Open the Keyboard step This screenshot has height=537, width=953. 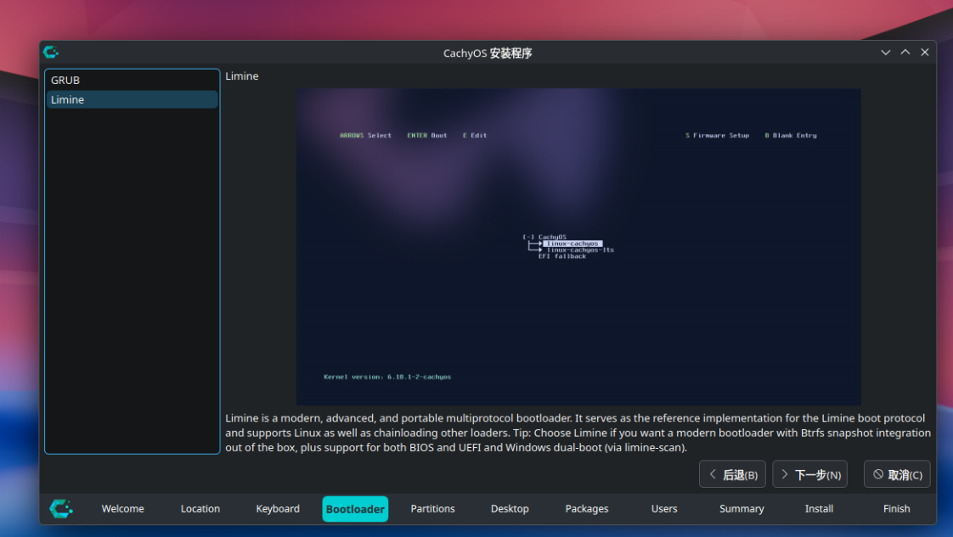tap(278, 508)
